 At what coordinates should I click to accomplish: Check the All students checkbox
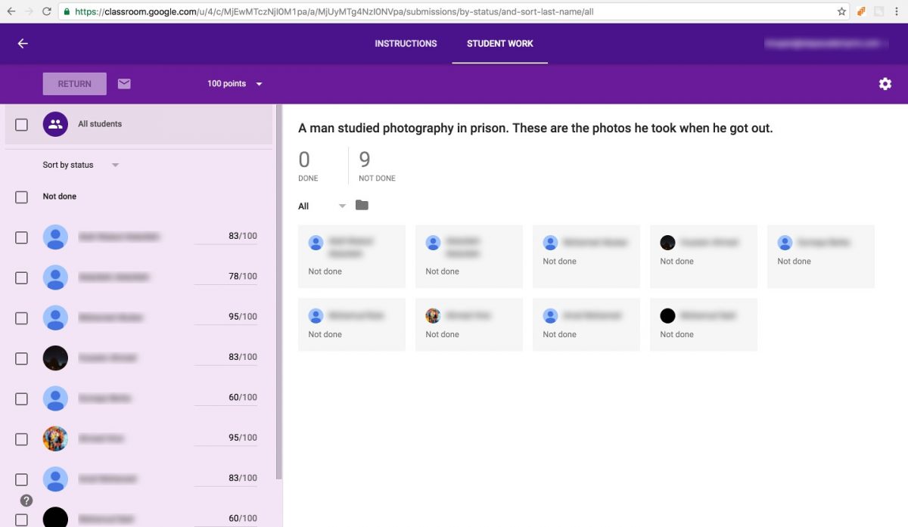21,123
